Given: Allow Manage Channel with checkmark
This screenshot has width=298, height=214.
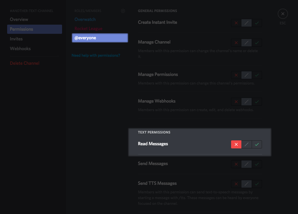Looking at the screenshot, I should [257, 43].
